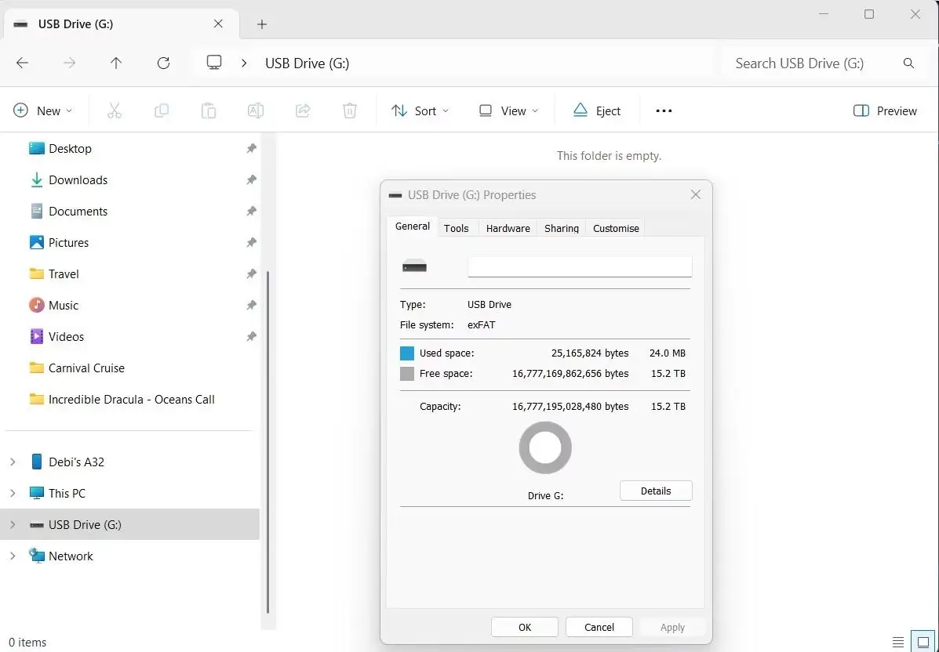Click the grey Free space color swatch

click(407, 373)
